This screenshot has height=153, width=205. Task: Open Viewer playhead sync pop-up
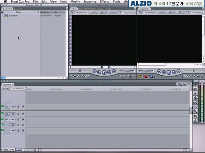[x=103, y=13]
